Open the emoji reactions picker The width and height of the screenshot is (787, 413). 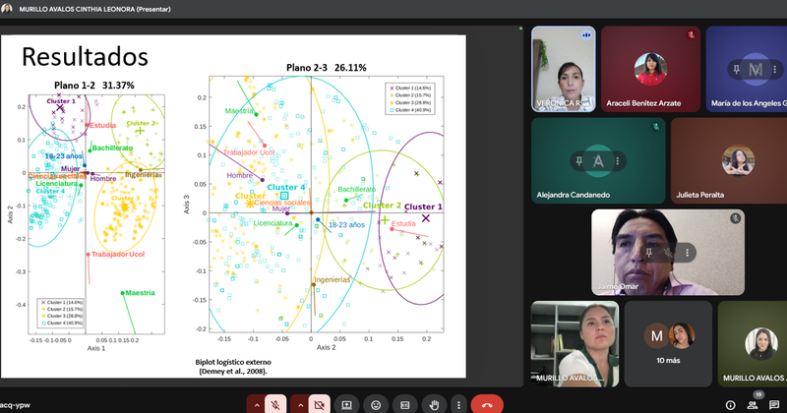tap(376, 404)
